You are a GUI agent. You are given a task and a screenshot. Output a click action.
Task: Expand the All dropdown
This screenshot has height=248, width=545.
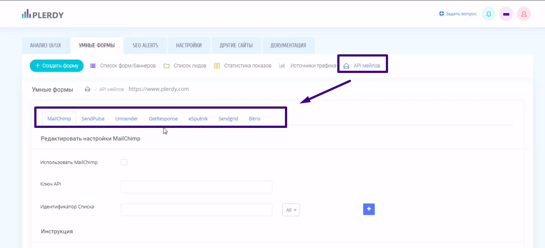(x=291, y=210)
